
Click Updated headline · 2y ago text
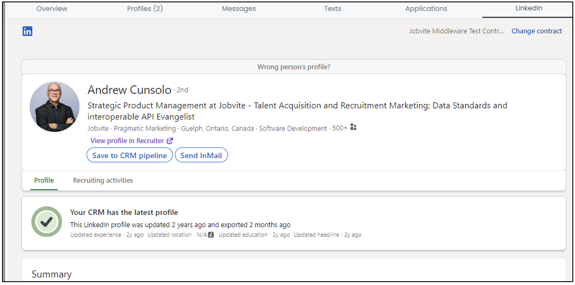[x=328, y=235]
